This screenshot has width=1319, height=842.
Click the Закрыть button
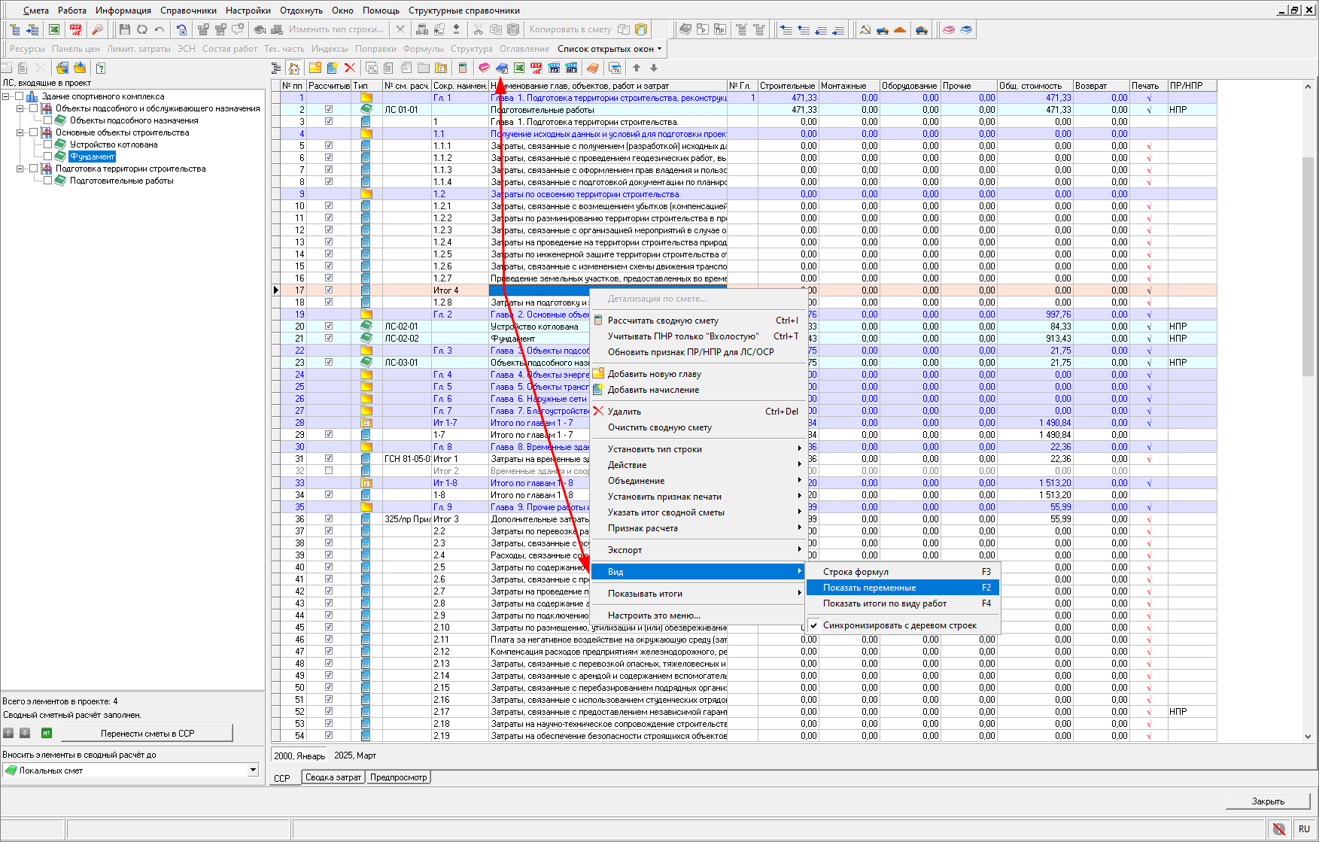click(x=1268, y=801)
